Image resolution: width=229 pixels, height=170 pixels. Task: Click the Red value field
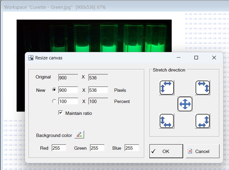(59, 148)
